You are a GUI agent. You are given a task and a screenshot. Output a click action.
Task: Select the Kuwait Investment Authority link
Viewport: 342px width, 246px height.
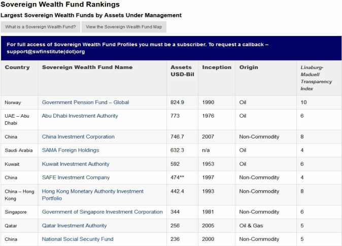coord(76,164)
